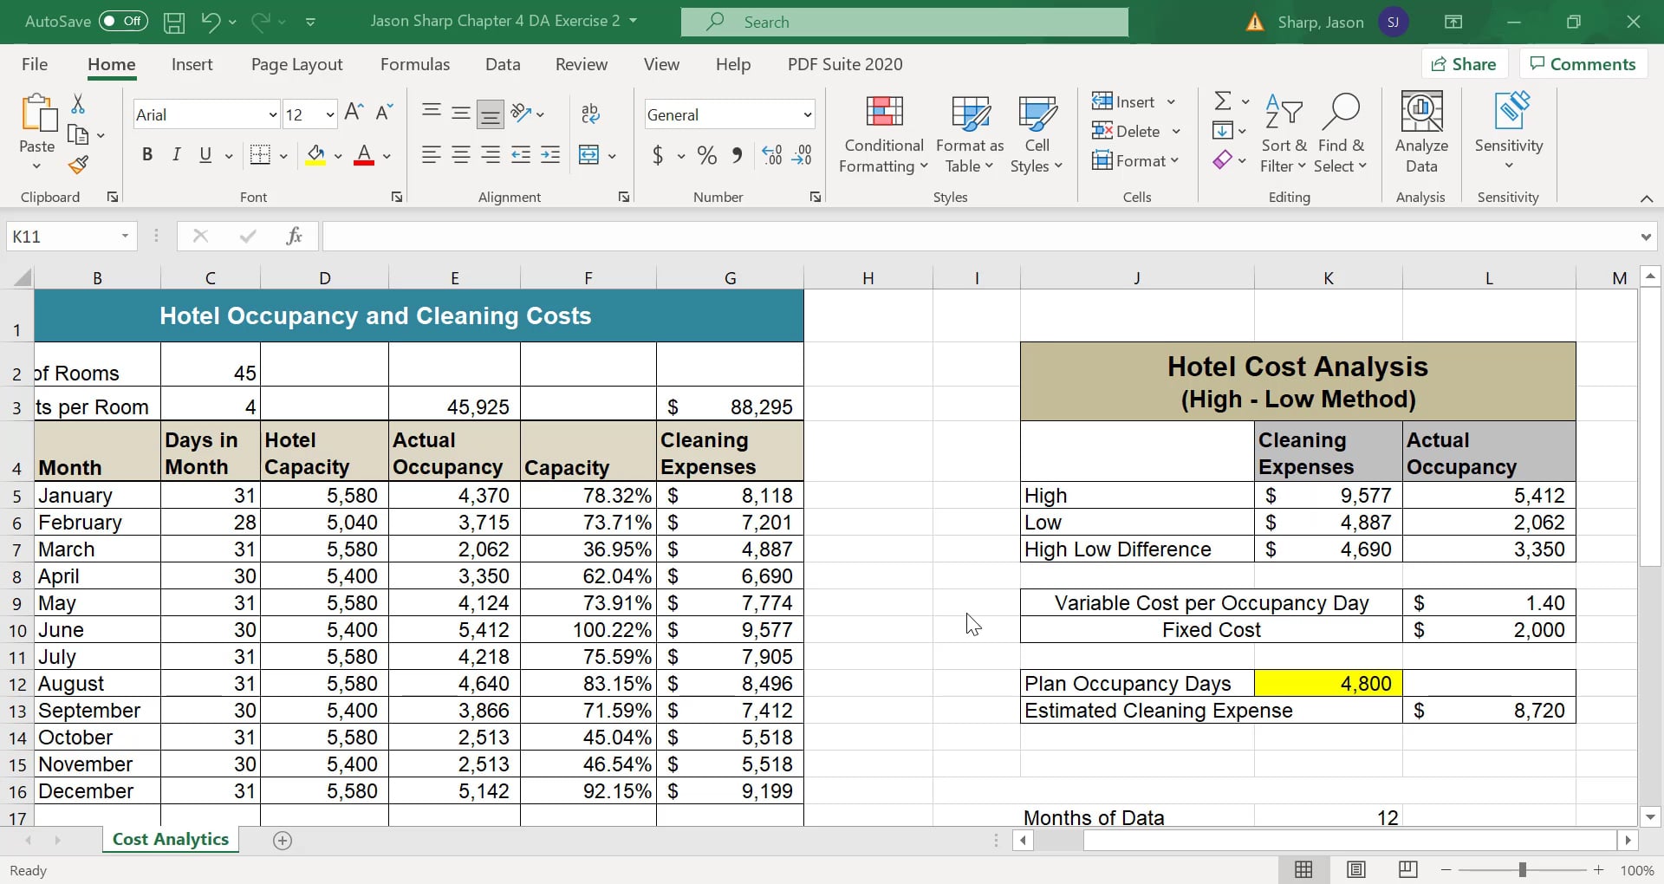Open Find & Select dropdown
The width and height of the screenshot is (1664, 884).
click(1341, 133)
